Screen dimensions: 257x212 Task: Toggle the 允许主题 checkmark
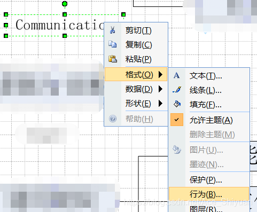[x=177, y=120]
